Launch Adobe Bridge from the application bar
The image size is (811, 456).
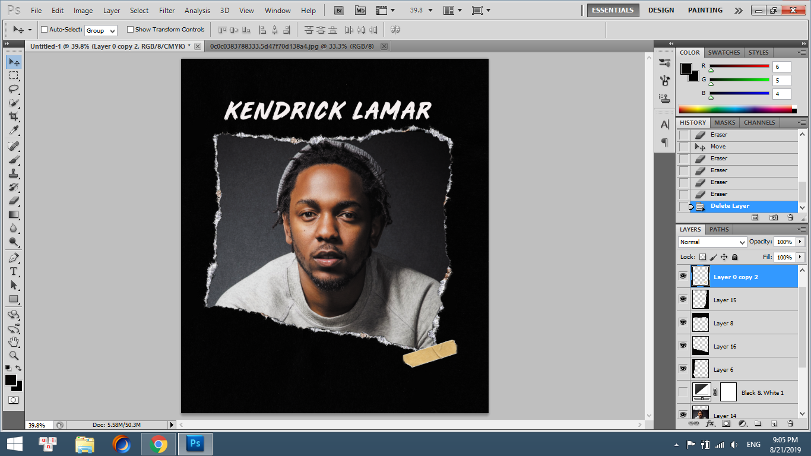click(x=339, y=10)
